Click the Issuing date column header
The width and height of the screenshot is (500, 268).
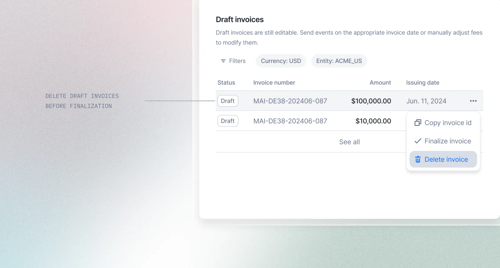coord(422,82)
